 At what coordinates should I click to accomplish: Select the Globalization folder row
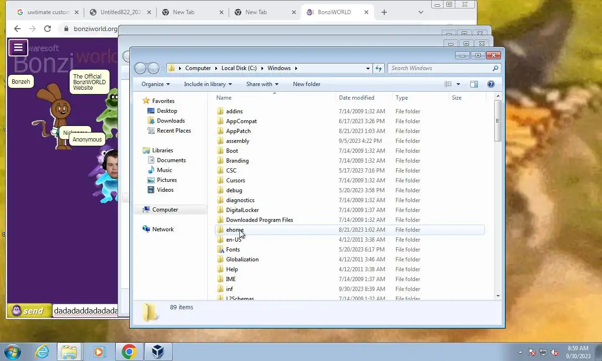click(350, 259)
